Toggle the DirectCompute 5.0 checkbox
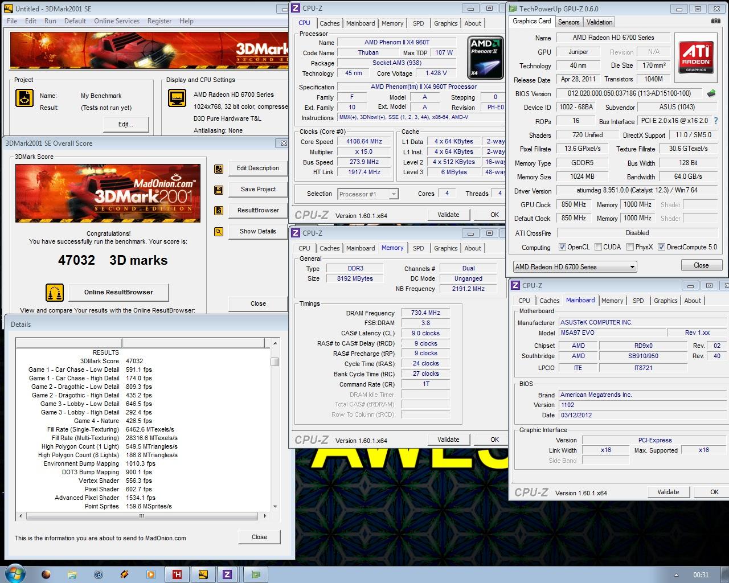Screen dimensions: 729x583 [661, 247]
